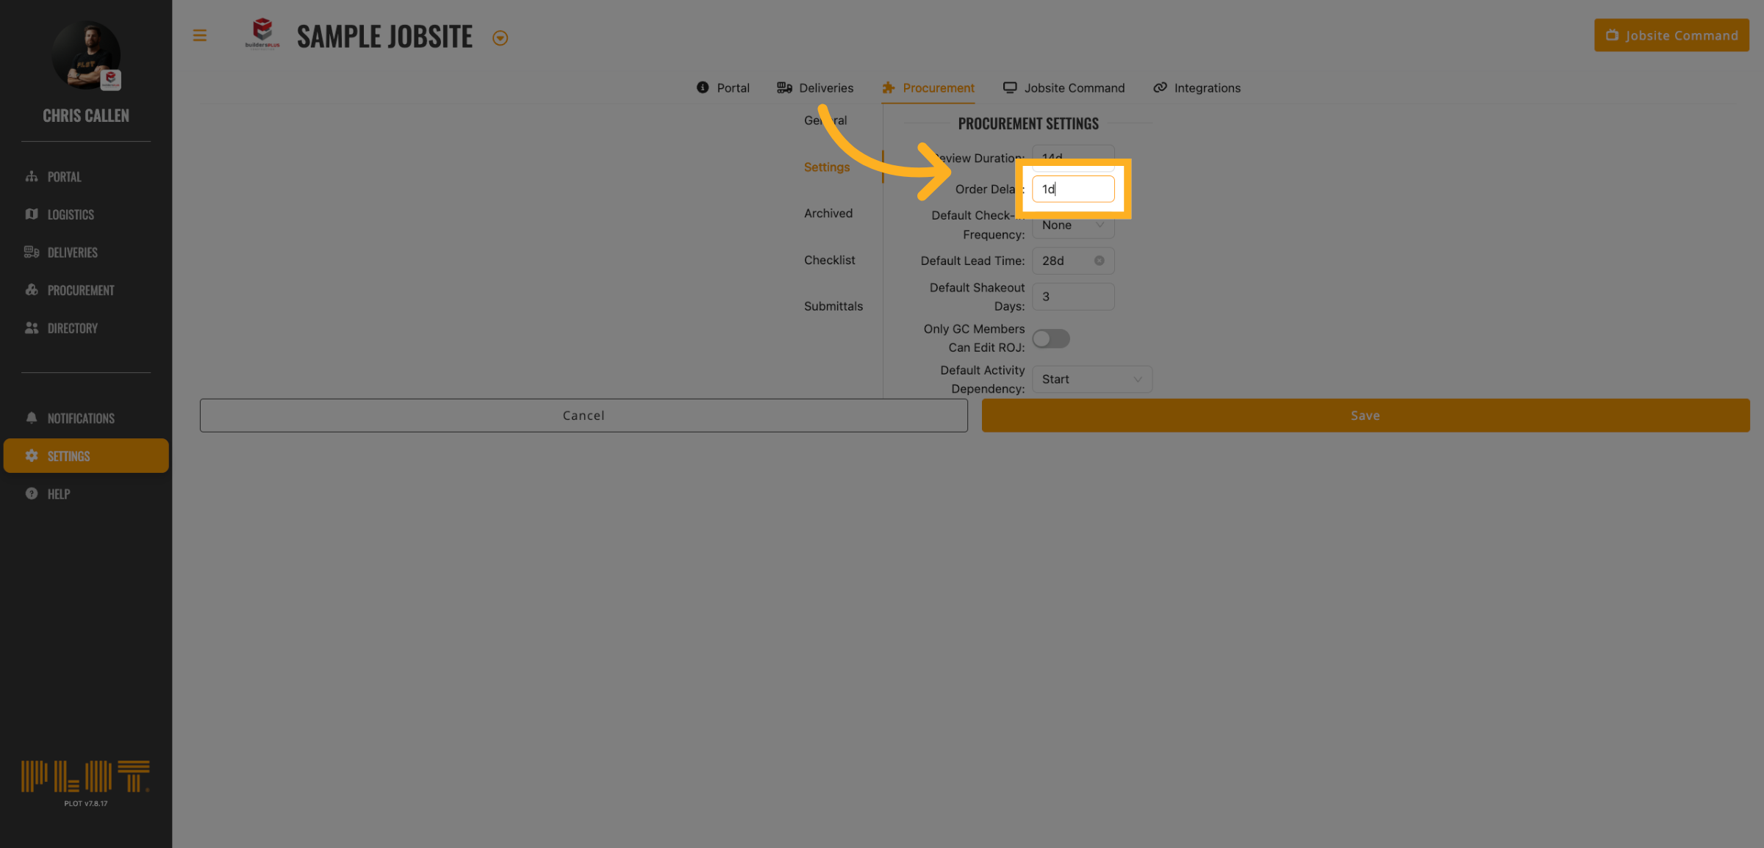Toggle Only GC Members Can Edit ROJ
Screen dimensions: 1764x848
[1050, 338]
